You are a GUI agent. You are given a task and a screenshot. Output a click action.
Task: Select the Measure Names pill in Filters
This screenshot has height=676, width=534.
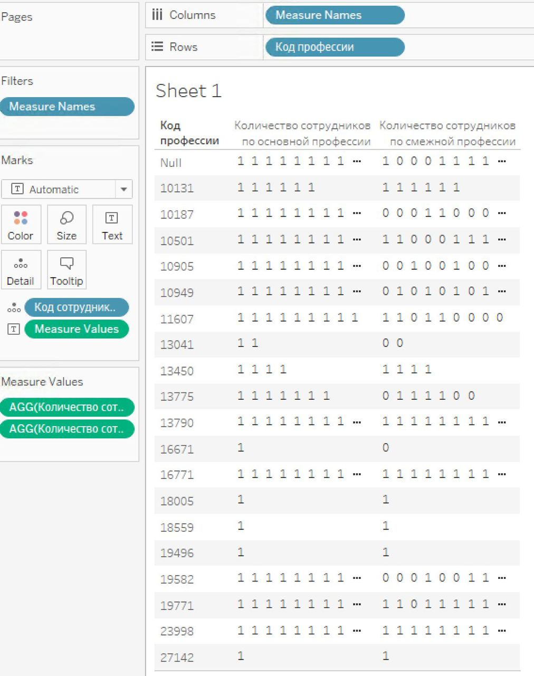(67, 107)
